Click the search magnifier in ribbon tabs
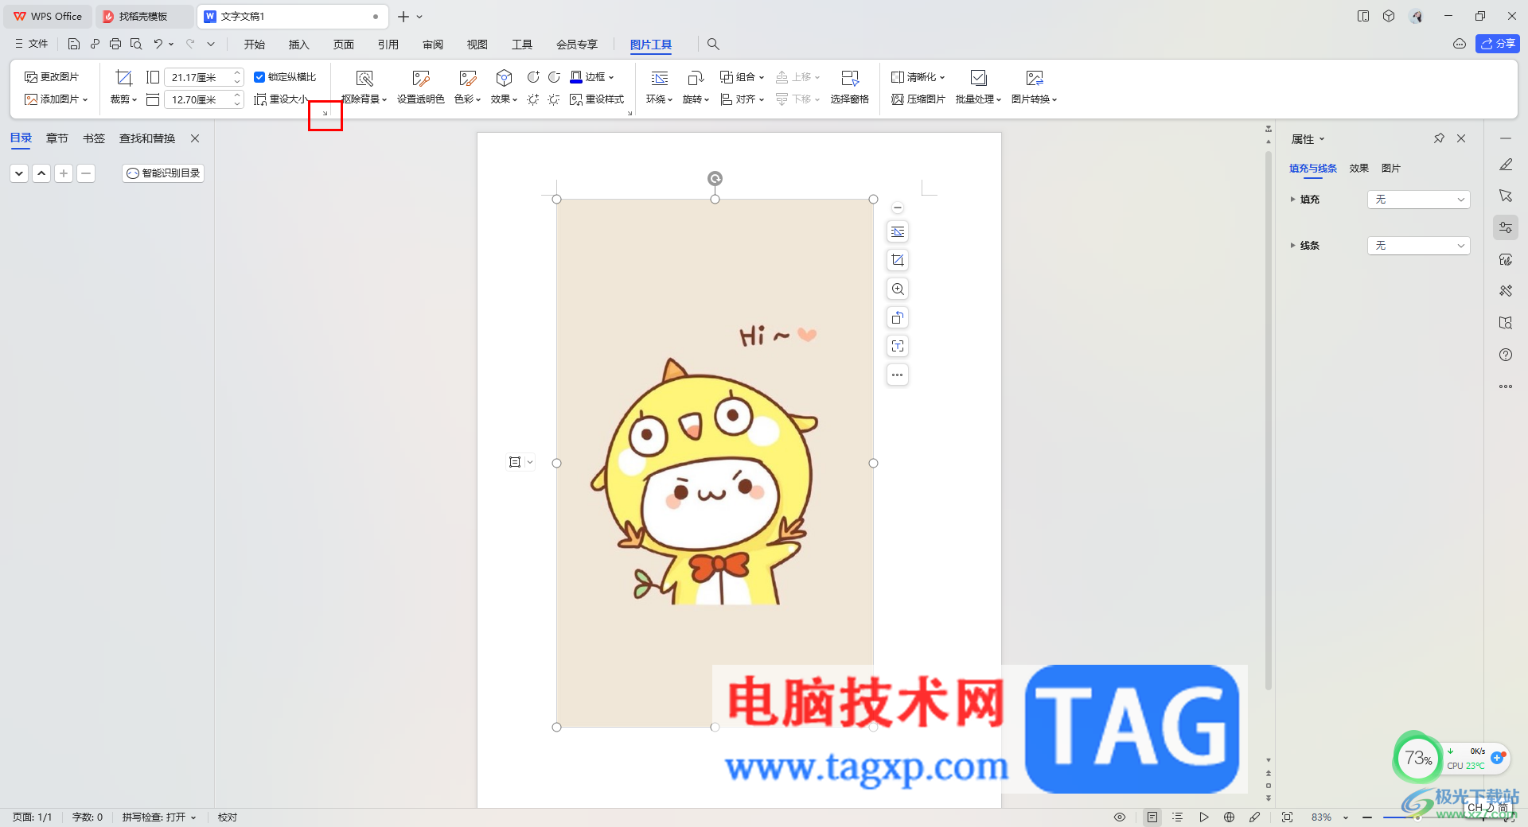 point(713,44)
